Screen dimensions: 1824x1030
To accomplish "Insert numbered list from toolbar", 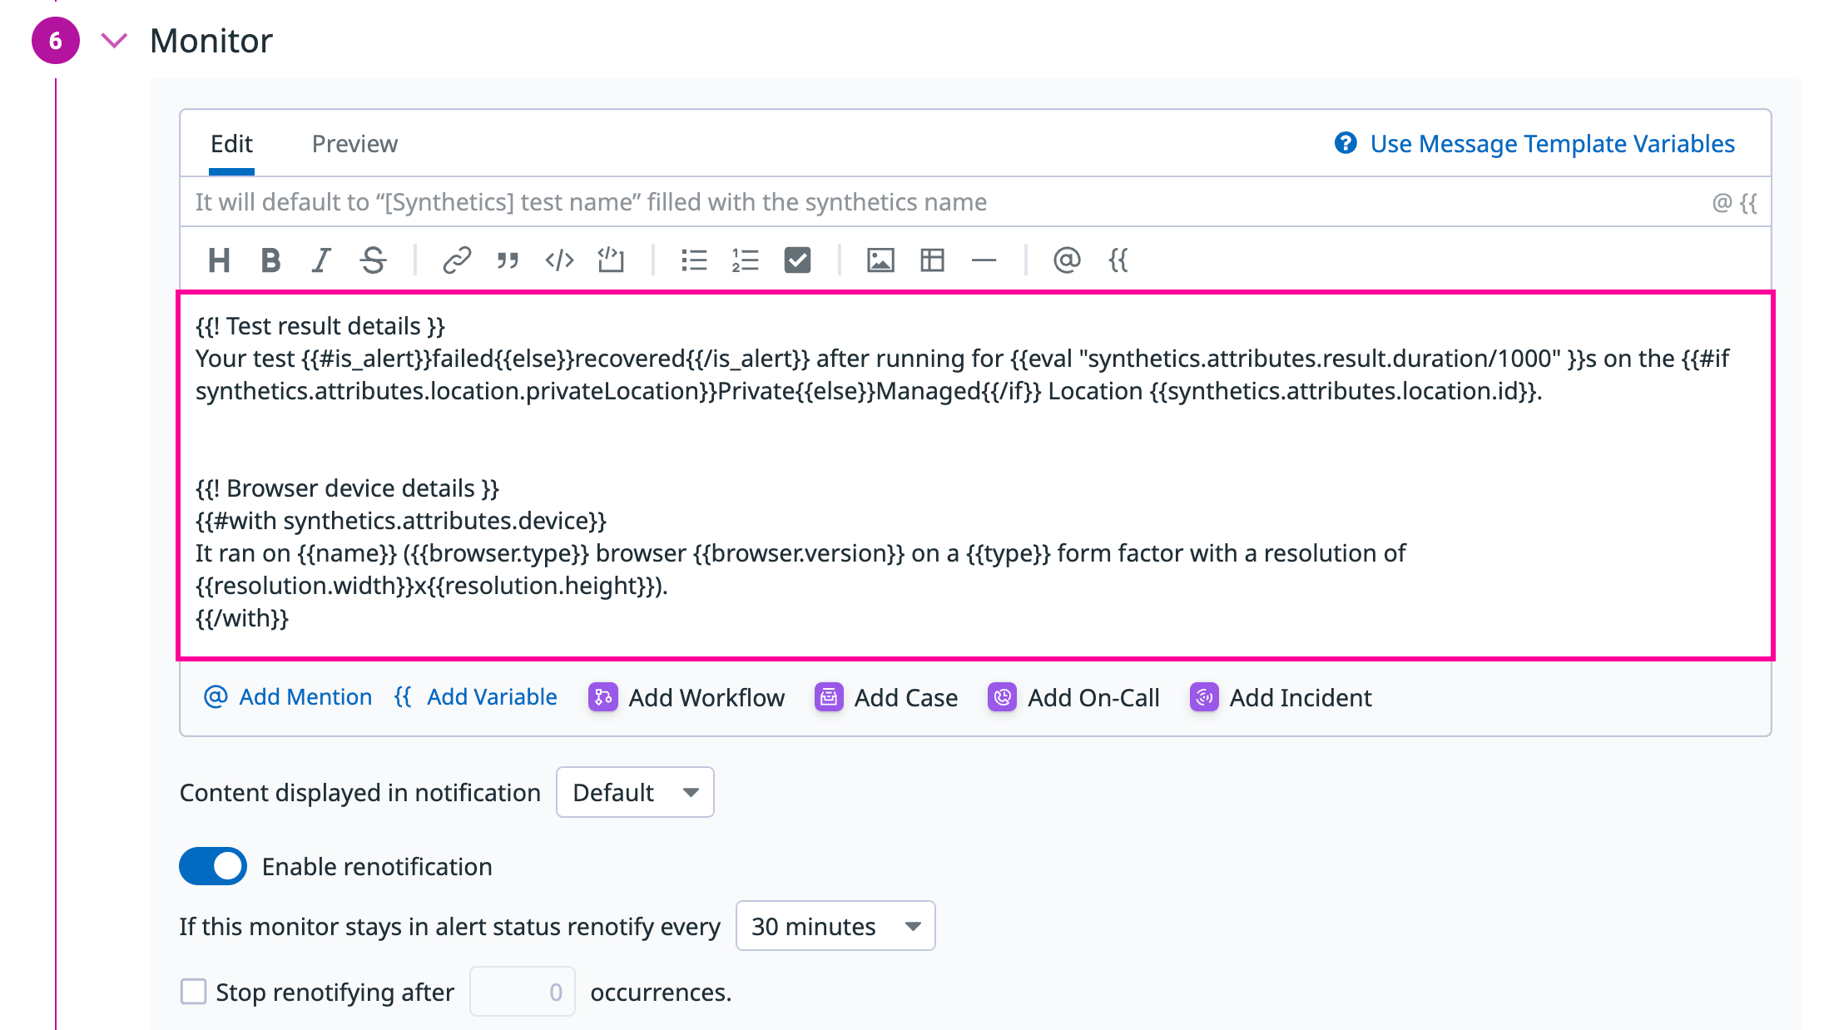I will pyautogui.click(x=746, y=260).
